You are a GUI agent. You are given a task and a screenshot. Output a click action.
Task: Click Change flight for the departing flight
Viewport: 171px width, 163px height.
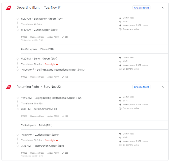[141, 8]
